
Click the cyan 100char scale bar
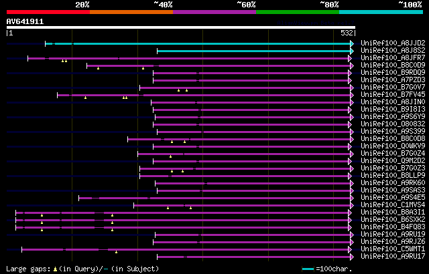(308, 269)
